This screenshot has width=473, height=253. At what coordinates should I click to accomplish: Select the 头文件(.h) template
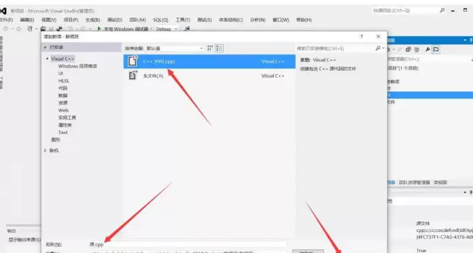pyautogui.click(x=209, y=75)
